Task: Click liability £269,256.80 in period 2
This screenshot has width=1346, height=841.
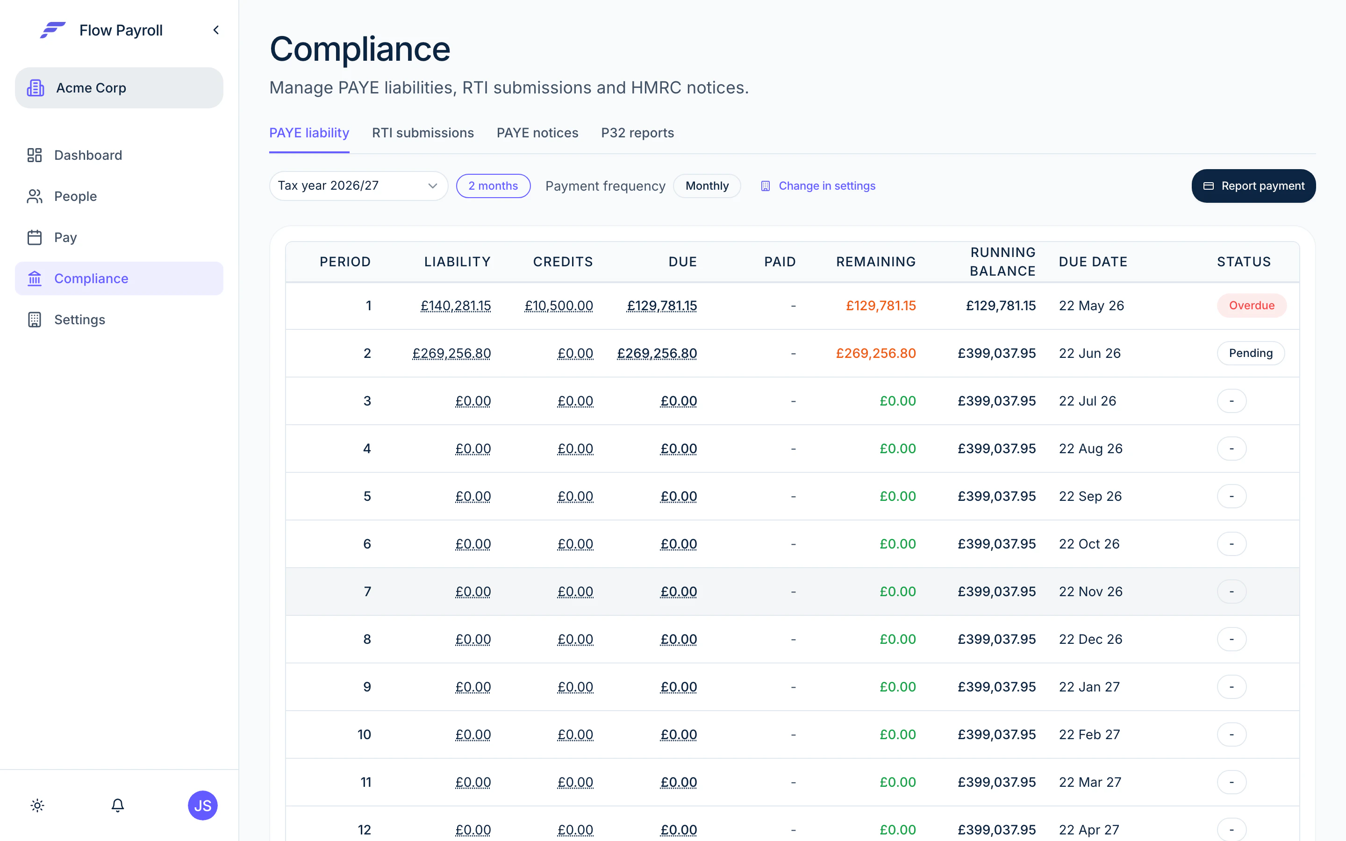Action: [451, 353]
